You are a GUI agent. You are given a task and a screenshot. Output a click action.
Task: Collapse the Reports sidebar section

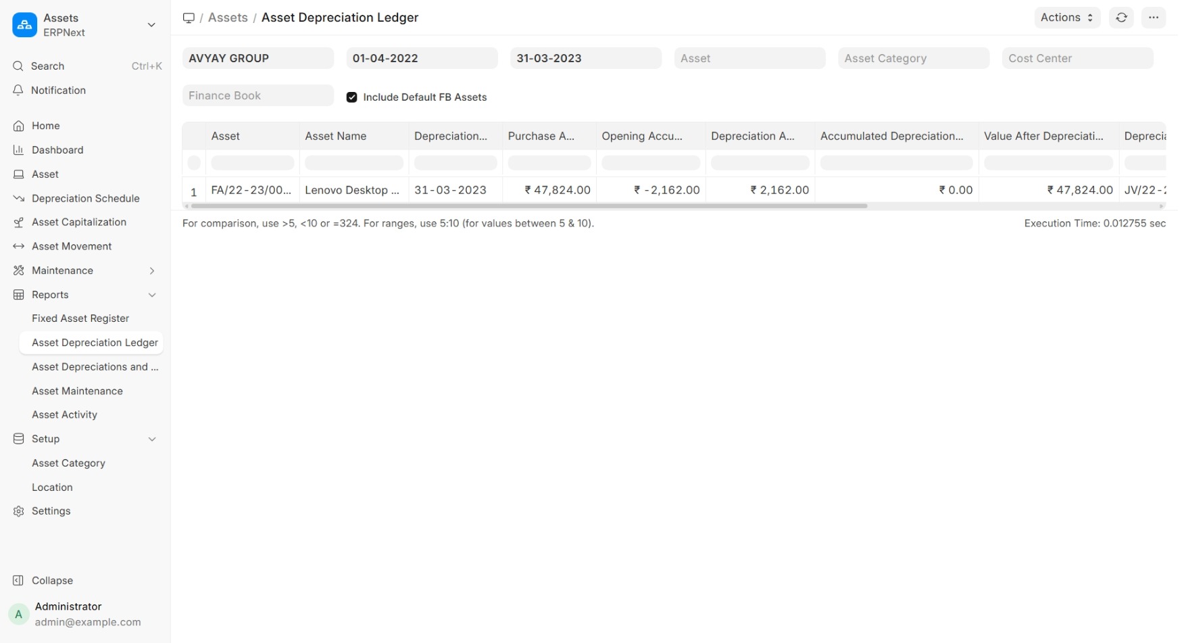click(152, 295)
